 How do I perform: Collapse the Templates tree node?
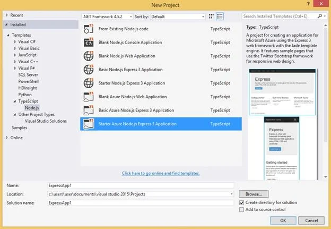pyautogui.click(x=8, y=35)
